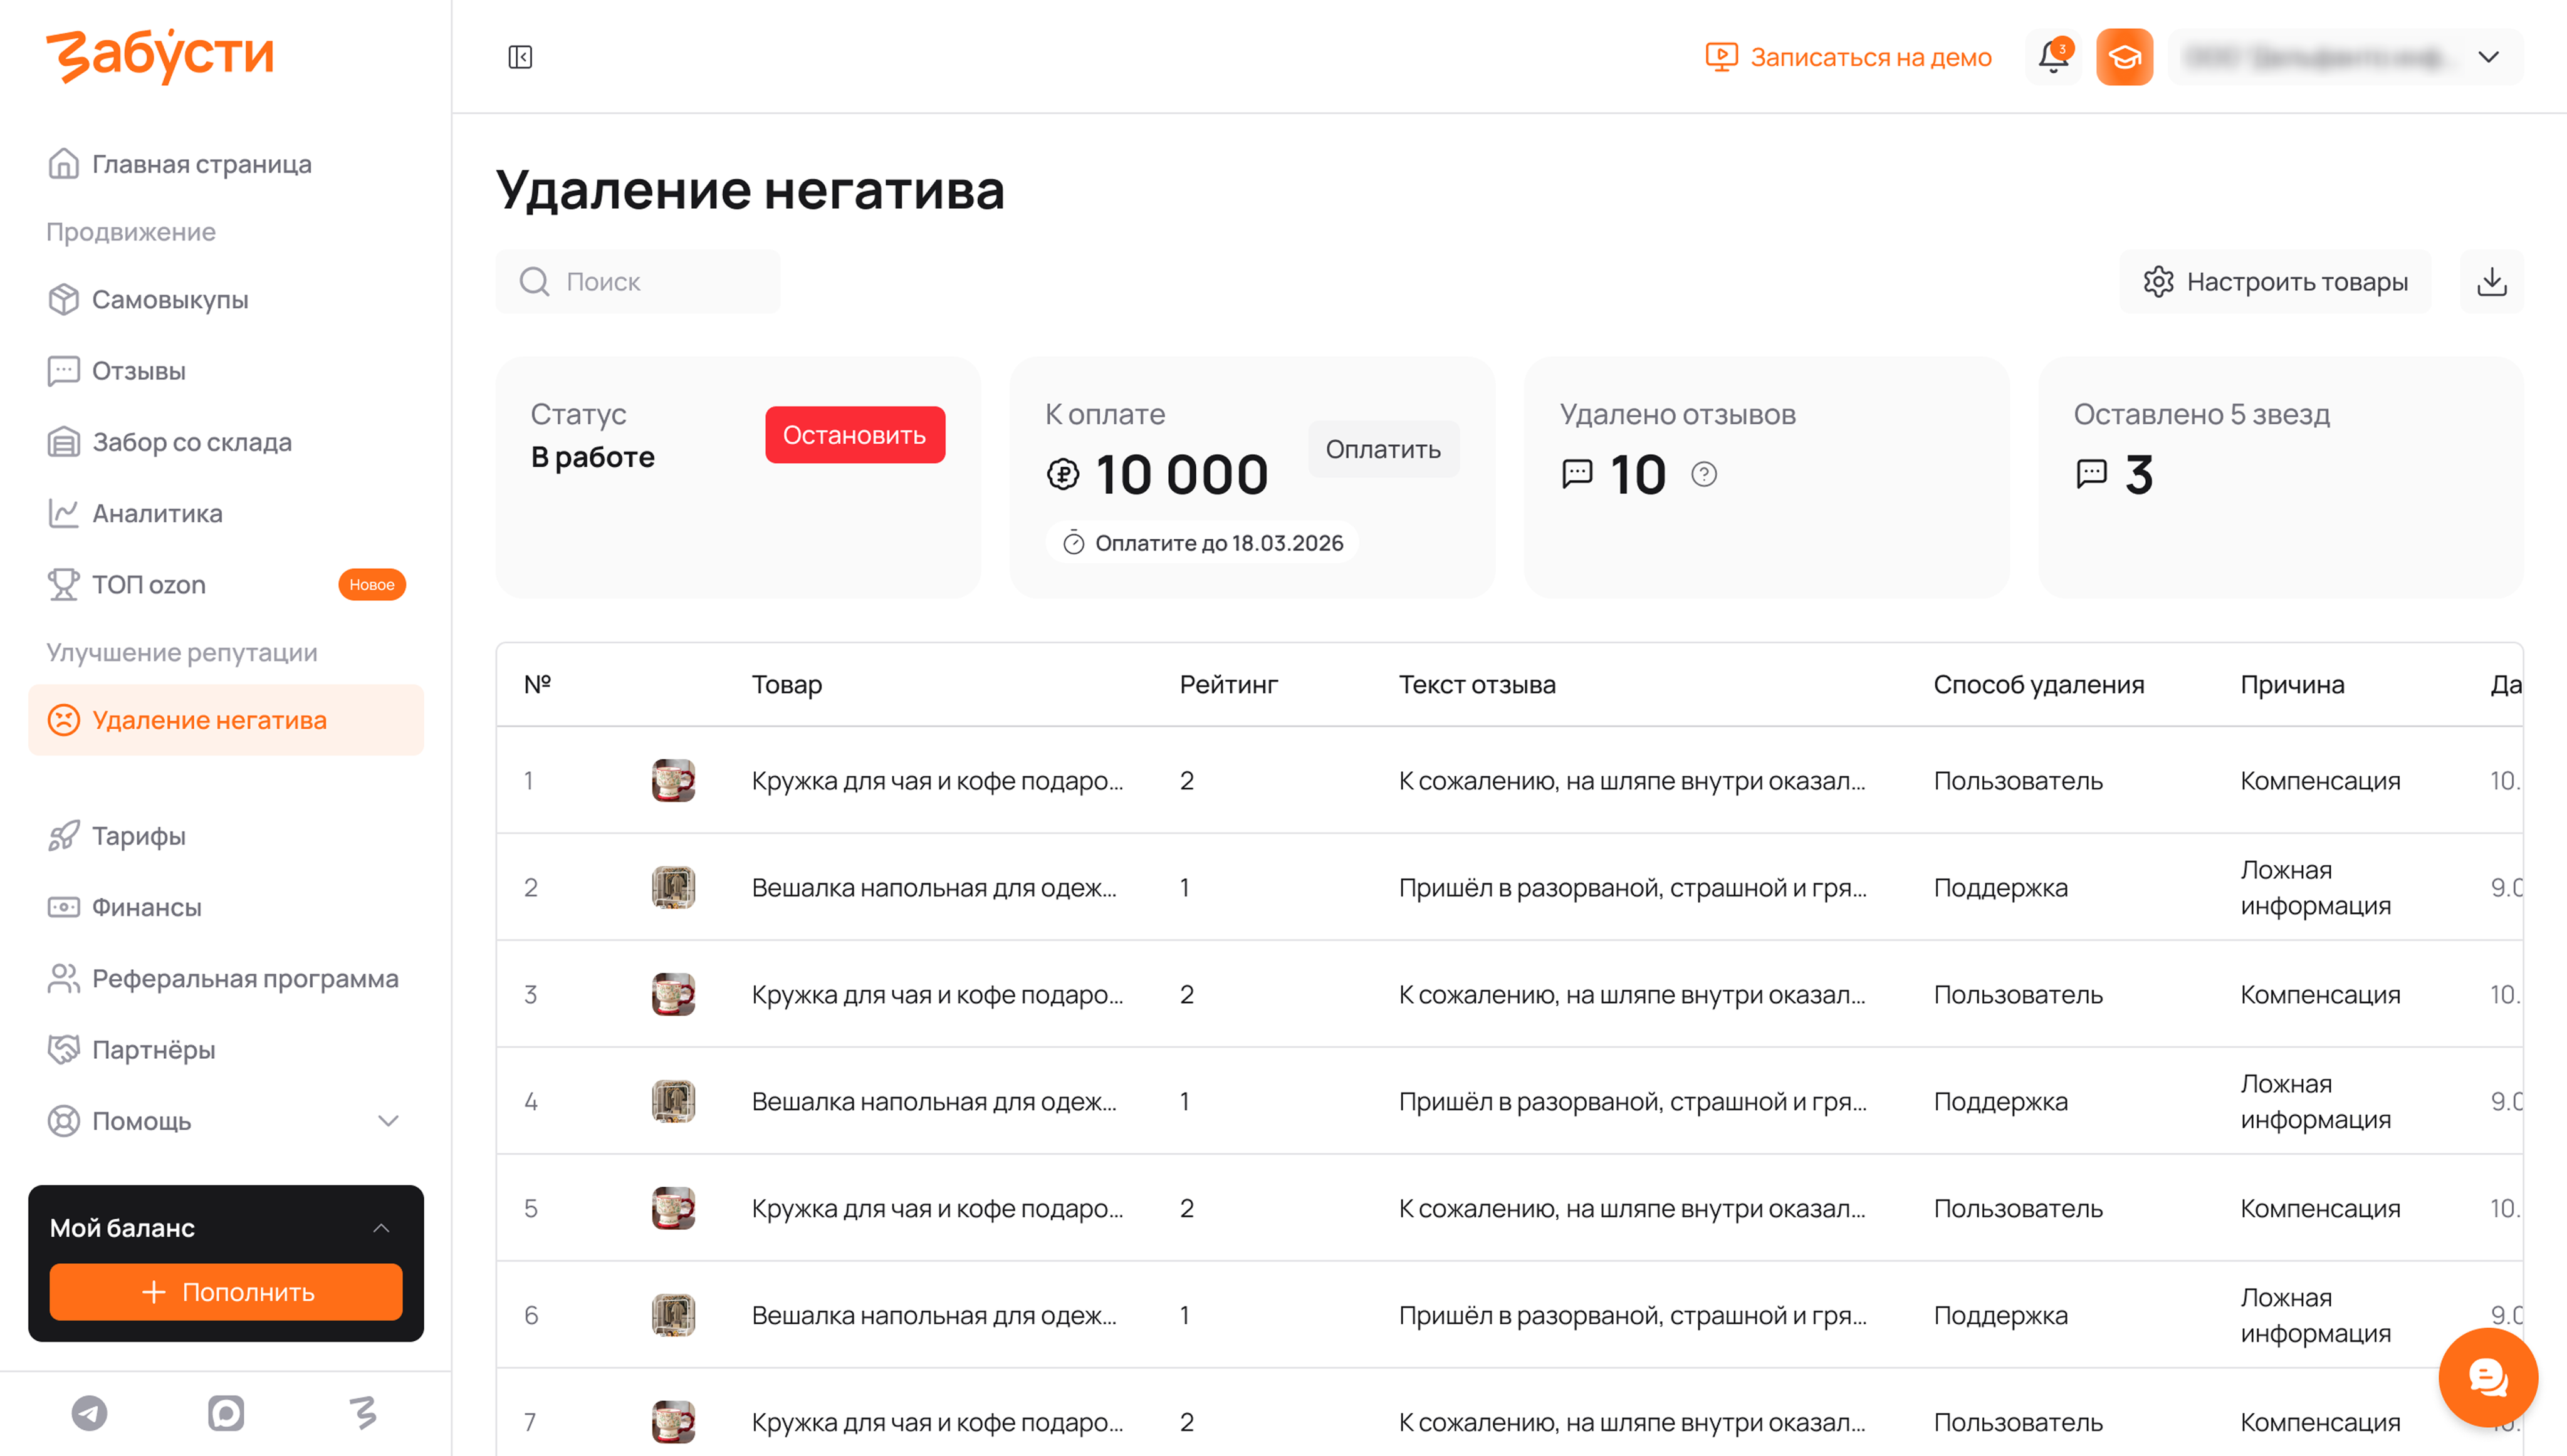Open the Max messenger icon in the footer
The image size is (2567, 1456).
click(226, 1412)
